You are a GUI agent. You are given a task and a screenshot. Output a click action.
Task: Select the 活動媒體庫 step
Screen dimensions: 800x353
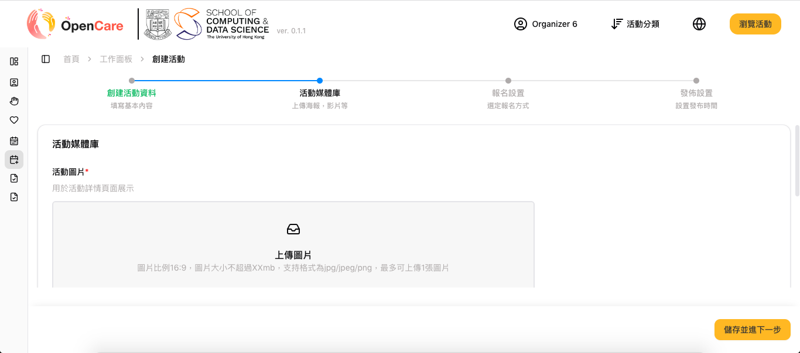pos(320,93)
